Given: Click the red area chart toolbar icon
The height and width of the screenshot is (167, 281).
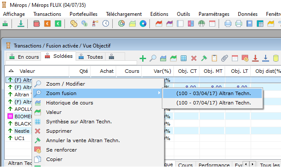Looking at the screenshot, I should click(x=159, y=24).
